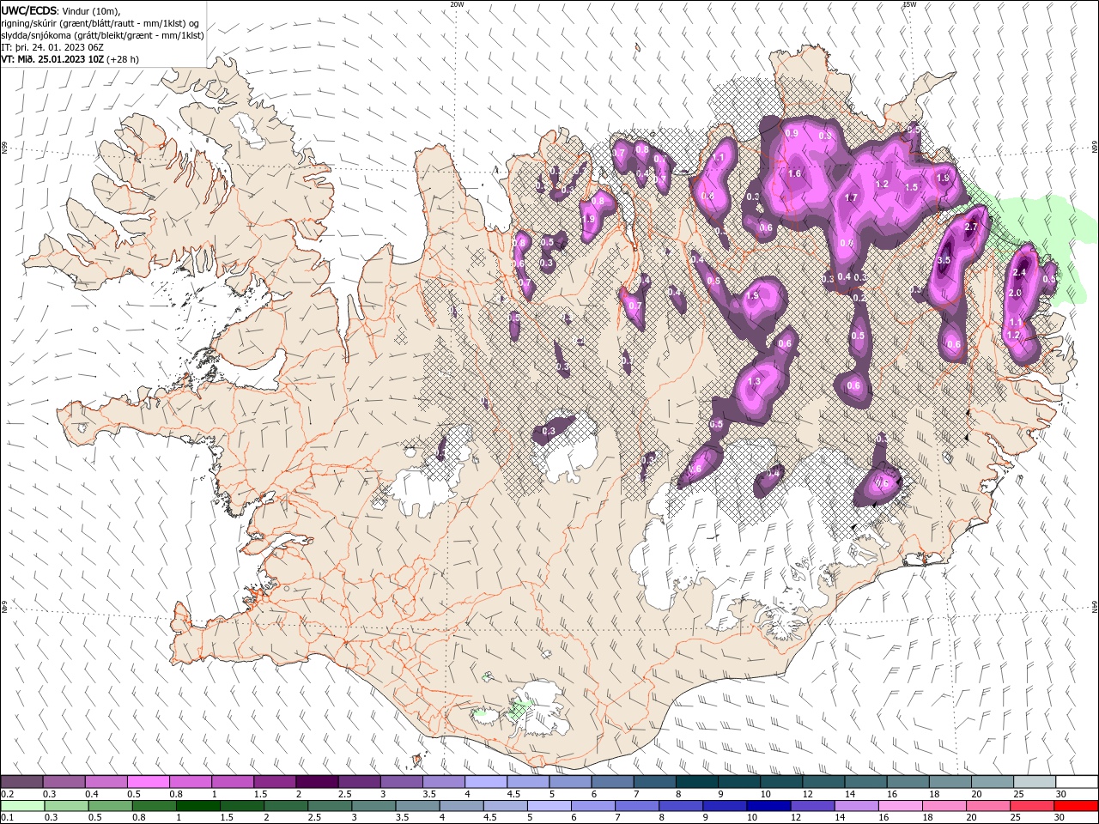
Task: Click the small green patch on the southern glacier
Action: [518, 710]
